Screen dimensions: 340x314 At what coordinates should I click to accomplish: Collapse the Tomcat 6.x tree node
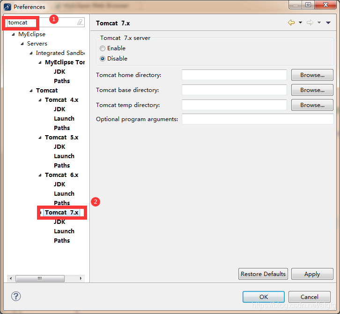[x=40, y=175]
